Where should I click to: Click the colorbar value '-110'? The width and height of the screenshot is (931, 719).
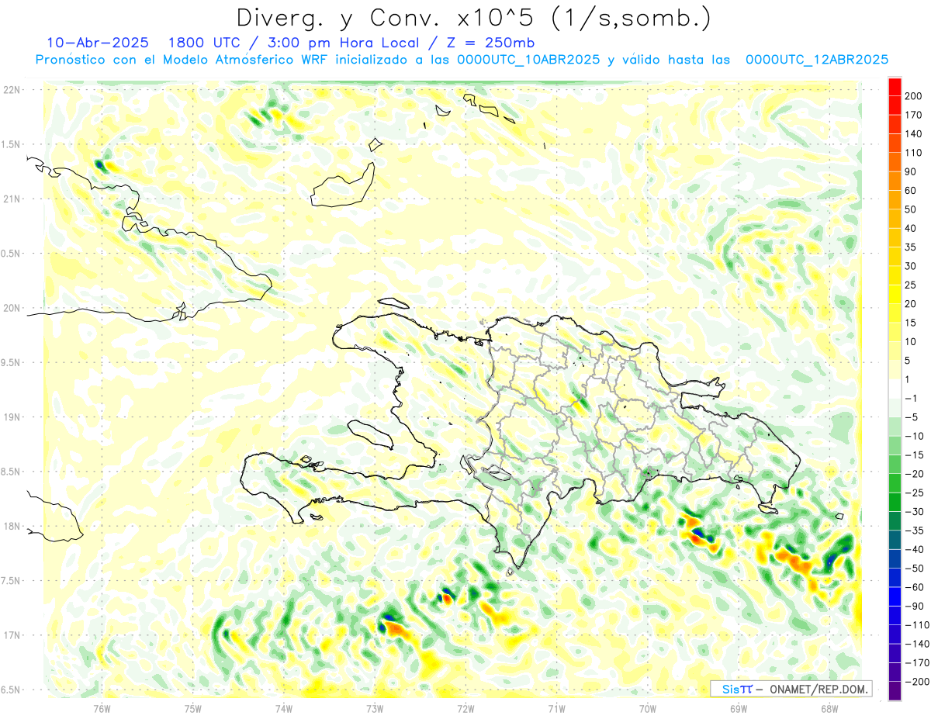tap(917, 625)
